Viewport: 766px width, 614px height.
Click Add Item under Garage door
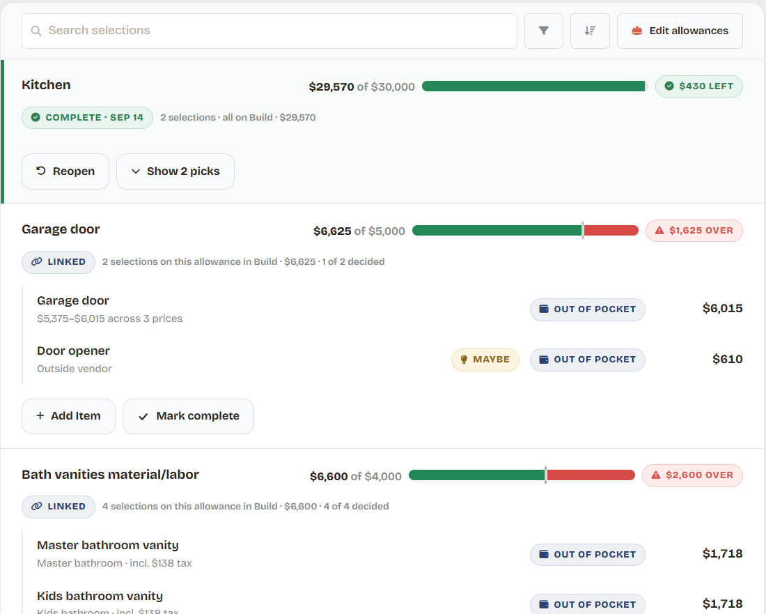(69, 417)
